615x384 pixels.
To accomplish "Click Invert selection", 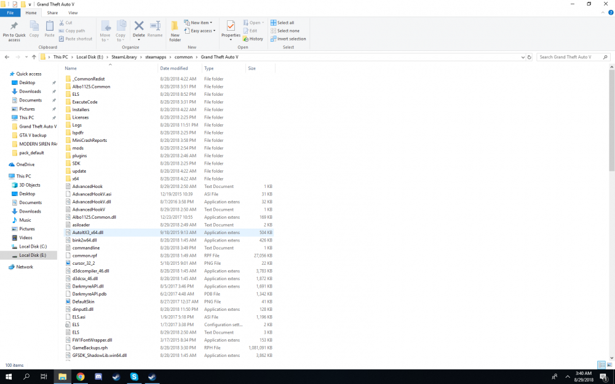I will click(x=290, y=39).
